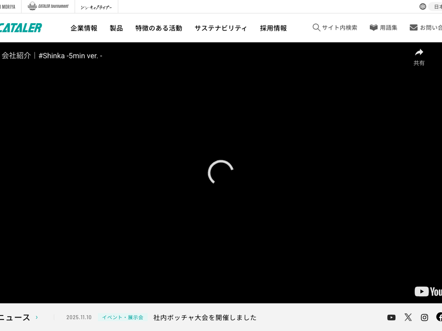The height and width of the screenshot is (331, 442).
Task: Open the Instagram icon
Action: pyautogui.click(x=424, y=317)
